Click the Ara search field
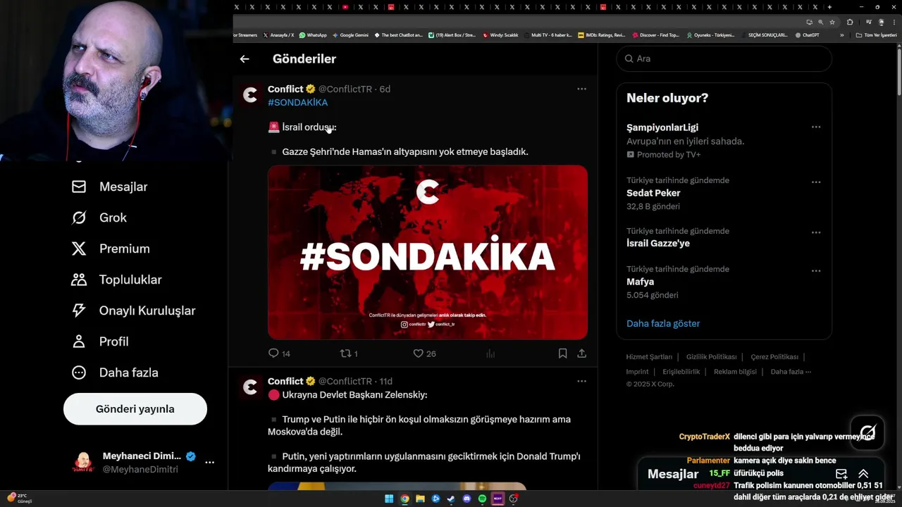This screenshot has height=507, width=902. [724, 58]
